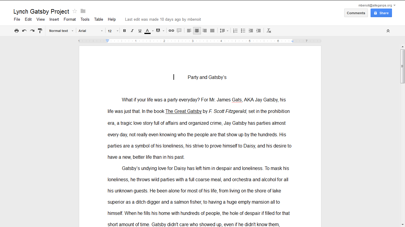Rename the Lynch Gatsby Project title
Screen dimensions: 405x227
pyautogui.click(x=41, y=12)
